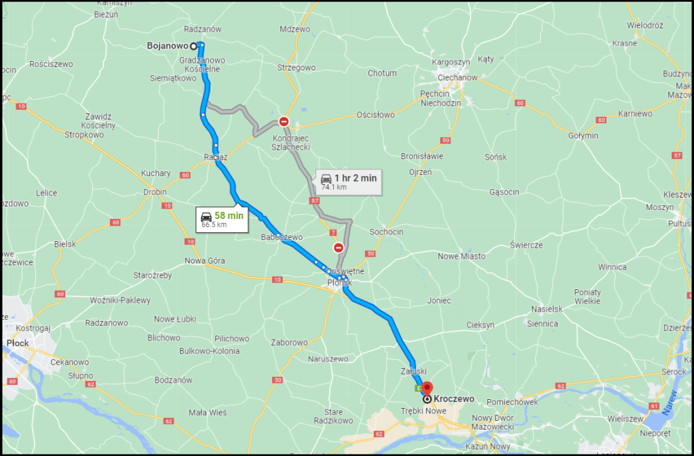
Task: Click road closure icon north of Płońsk
Action: (x=339, y=248)
